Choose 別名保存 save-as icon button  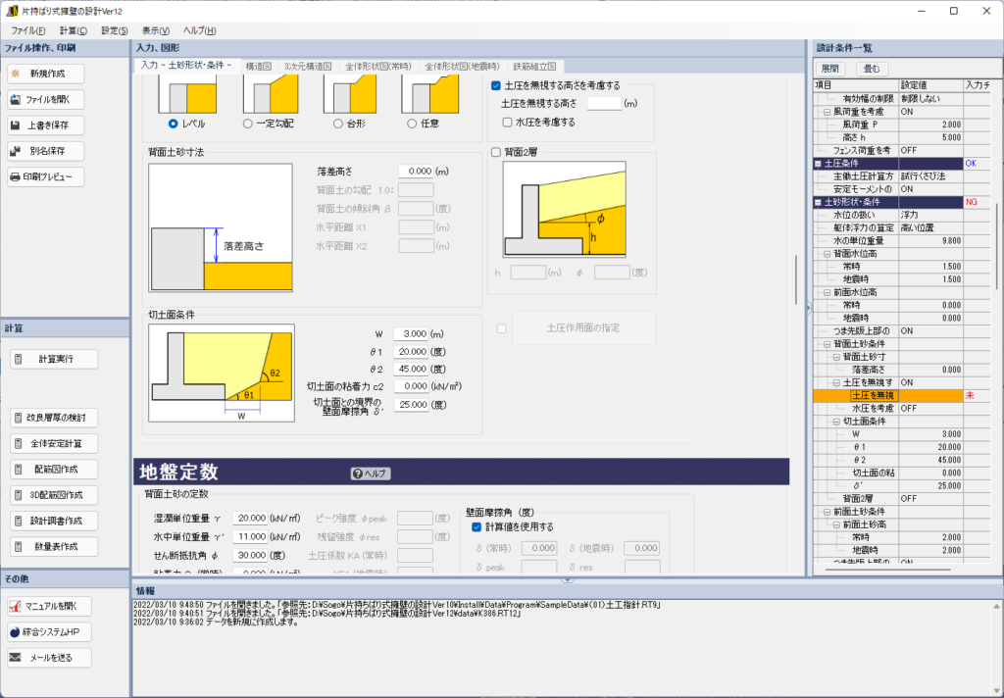tap(45, 151)
